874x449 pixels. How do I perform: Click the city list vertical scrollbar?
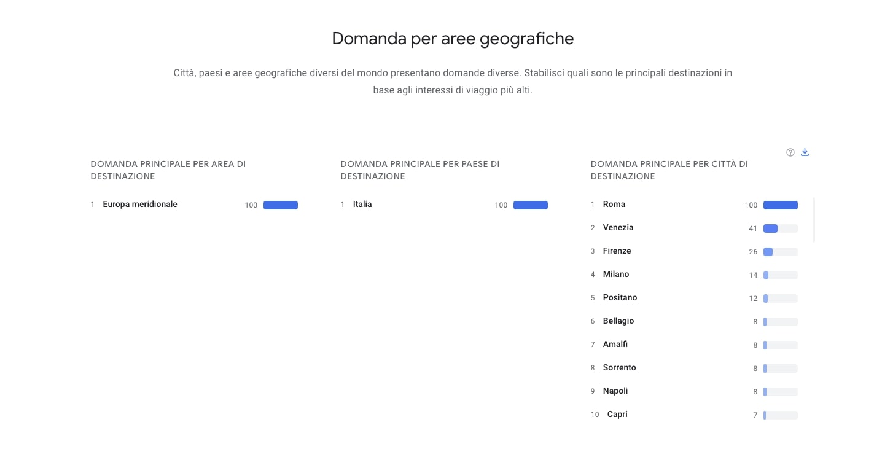click(x=814, y=220)
